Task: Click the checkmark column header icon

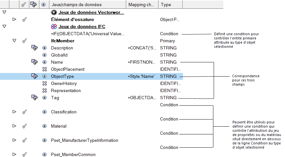Action: 24,5
